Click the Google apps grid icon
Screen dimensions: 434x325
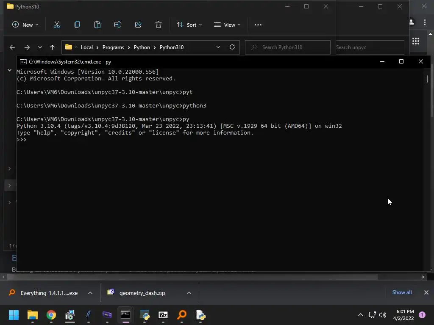pyautogui.click(x=416, y=41)
